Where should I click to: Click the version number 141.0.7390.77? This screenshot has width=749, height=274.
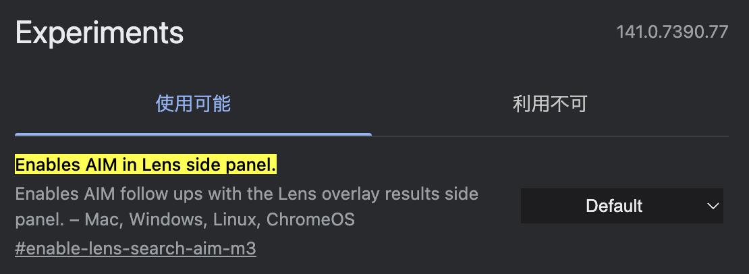pos(672,32)
